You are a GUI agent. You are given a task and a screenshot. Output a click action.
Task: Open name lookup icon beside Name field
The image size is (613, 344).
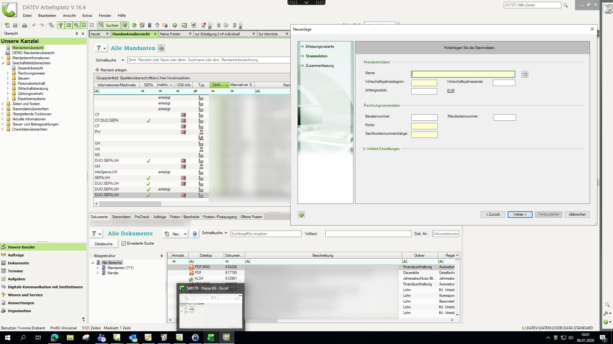tap(525, 75)
